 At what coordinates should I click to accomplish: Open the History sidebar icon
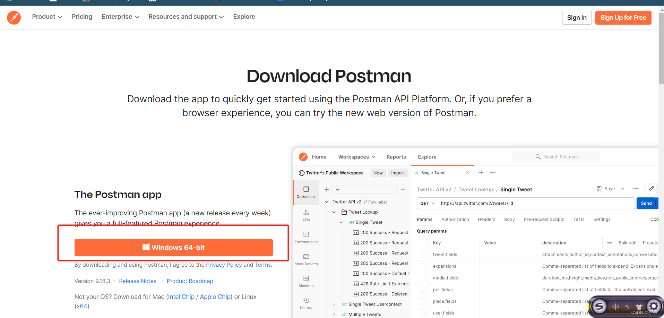[306, 303]
